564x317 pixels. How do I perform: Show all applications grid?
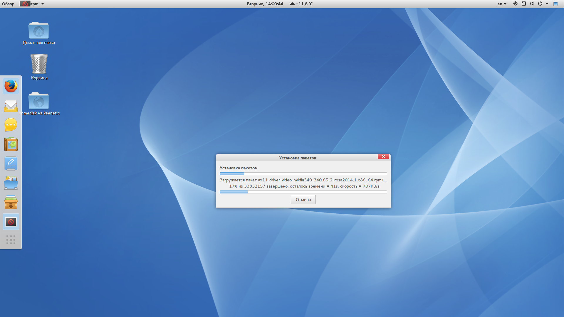coord(11,240)
